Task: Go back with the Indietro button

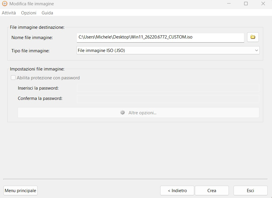Action: click(x=177, y=191)
